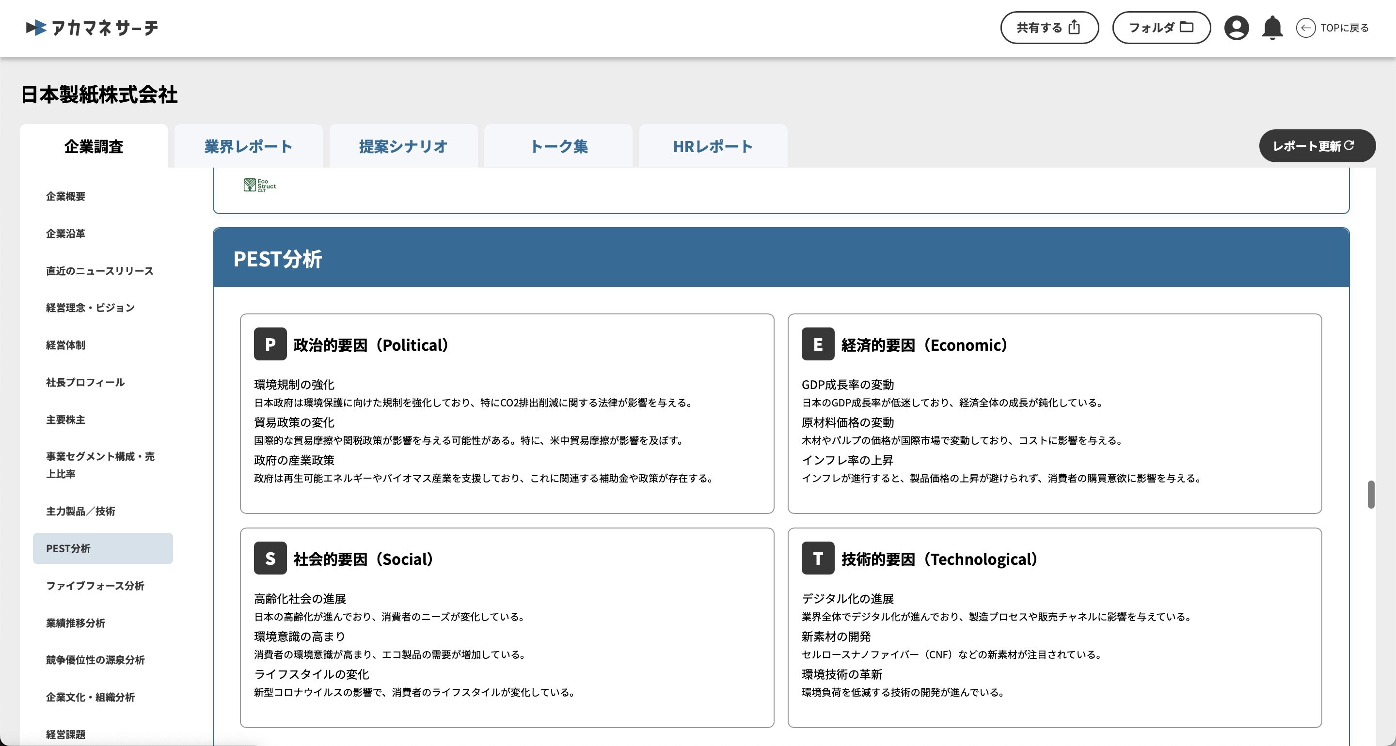Image resolution: width=1396 pixels, height=746 pixels.
Task: Click the S badge for Social factors
Action: pyautogui.click(x=270, y=558)
